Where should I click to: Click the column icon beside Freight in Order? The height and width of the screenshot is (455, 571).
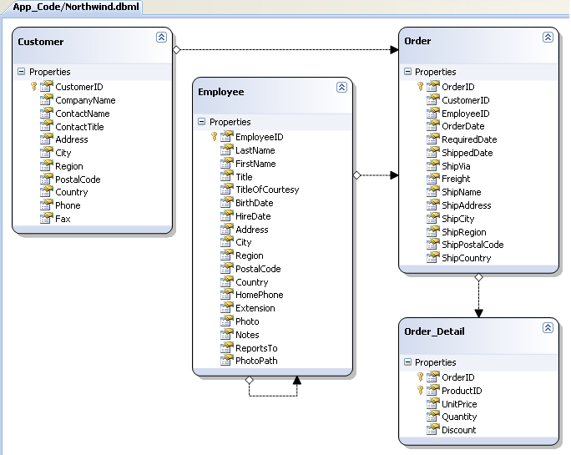tap(433, 179)
